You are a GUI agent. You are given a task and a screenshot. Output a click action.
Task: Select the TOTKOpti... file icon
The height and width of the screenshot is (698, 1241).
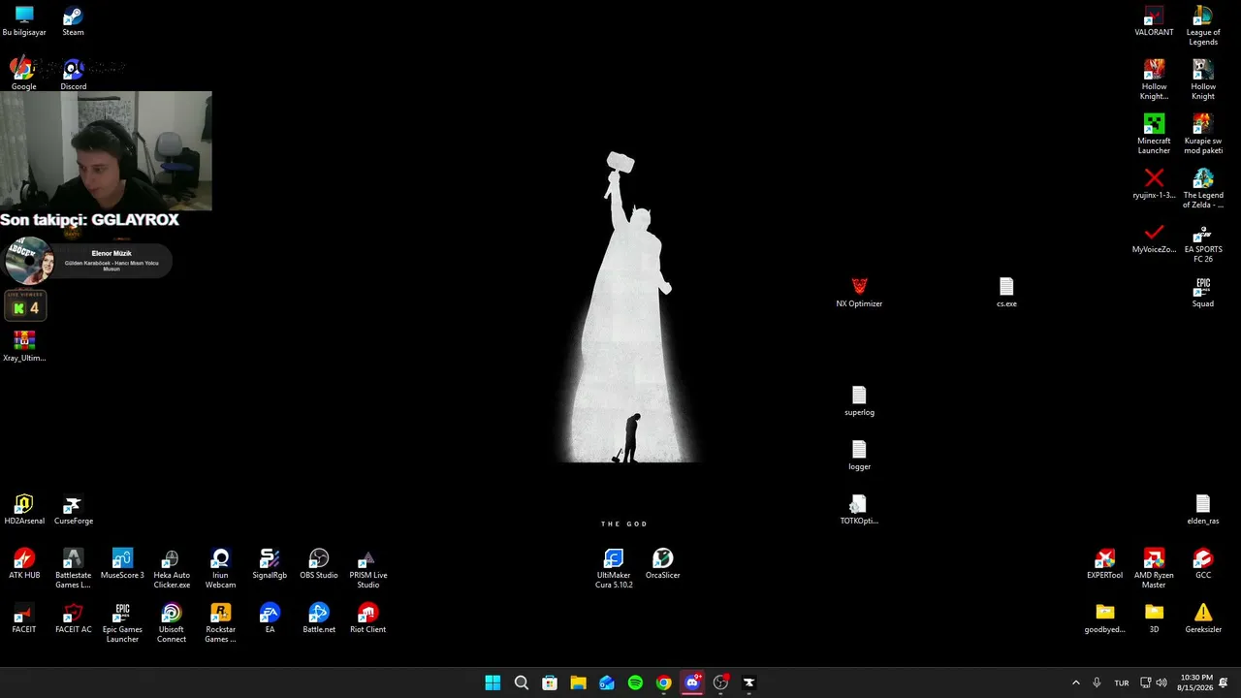859,510
